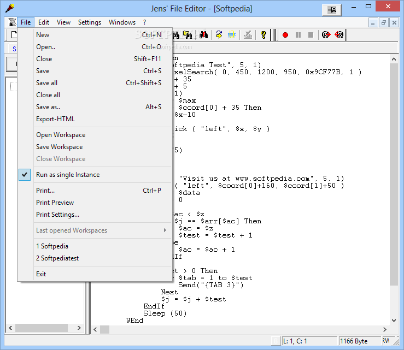The height and width of the screenshot is (350, 404).
Task: Select Save menu entry with Ctrl+S
Action: coord(95,71)
